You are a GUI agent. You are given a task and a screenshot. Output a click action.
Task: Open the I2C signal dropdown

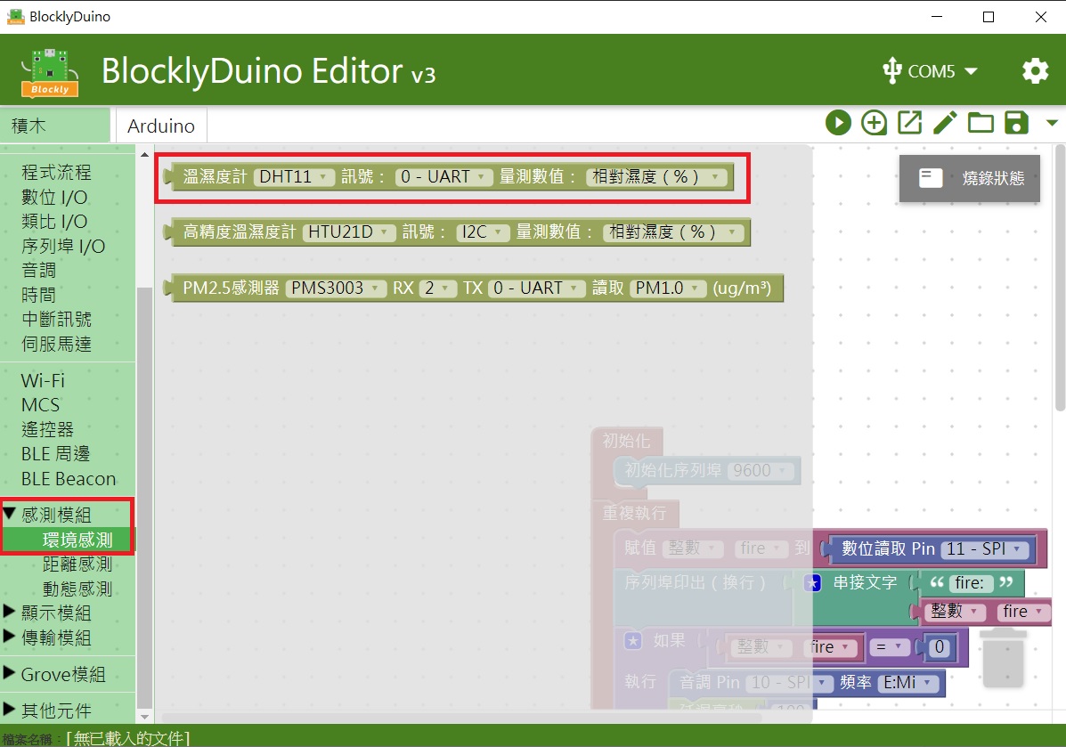(x=483, y=231)
